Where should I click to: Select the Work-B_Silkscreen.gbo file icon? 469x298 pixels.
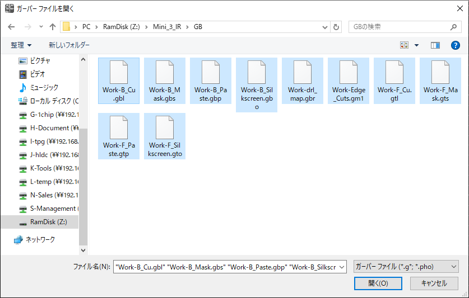(x=257, y=72)
